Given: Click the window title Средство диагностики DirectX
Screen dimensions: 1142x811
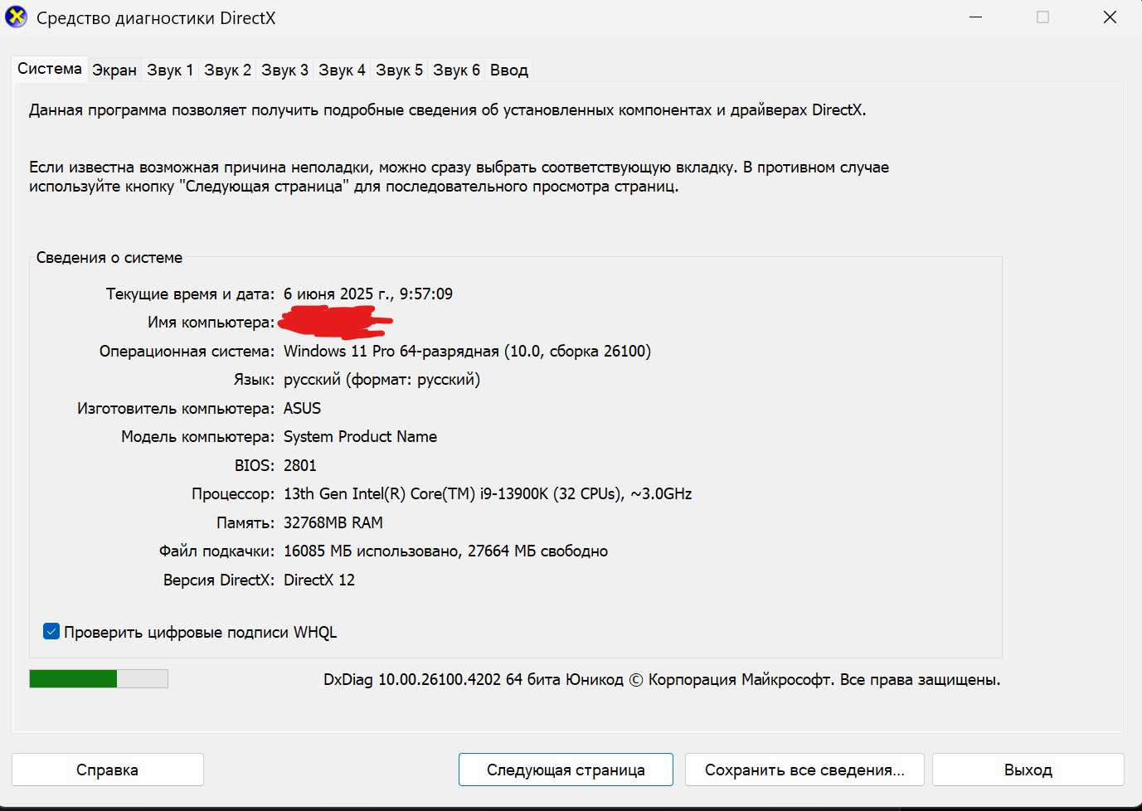Looking at the screenshot, I should tap(156, 18).
